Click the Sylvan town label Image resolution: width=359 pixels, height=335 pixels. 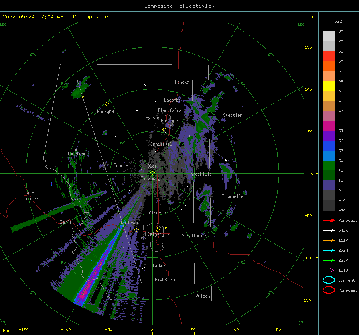[153, 118]
